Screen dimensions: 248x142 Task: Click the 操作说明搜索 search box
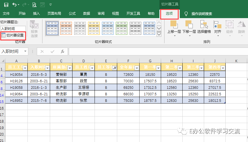[x=202, y=14]
